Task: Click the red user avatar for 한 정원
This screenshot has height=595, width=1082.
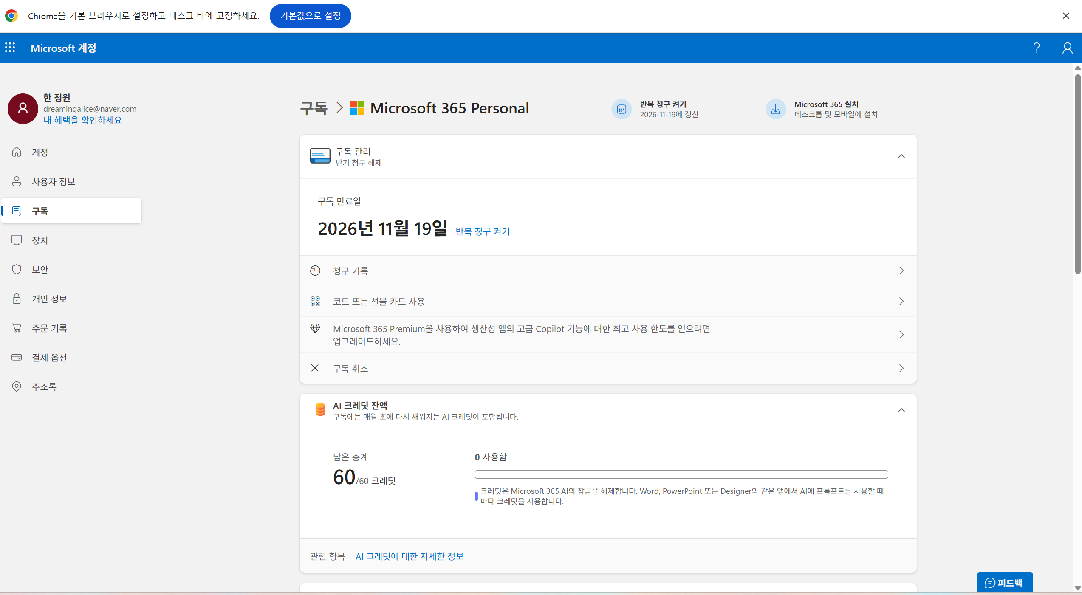Action: pos(23,109)
